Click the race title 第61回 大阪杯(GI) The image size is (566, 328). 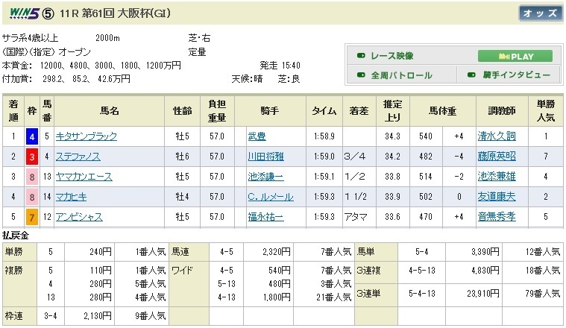pyautogui.click(x=126, y=13)
